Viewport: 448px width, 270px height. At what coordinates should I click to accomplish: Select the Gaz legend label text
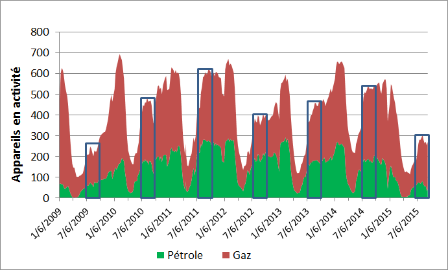tap(241, 256)
